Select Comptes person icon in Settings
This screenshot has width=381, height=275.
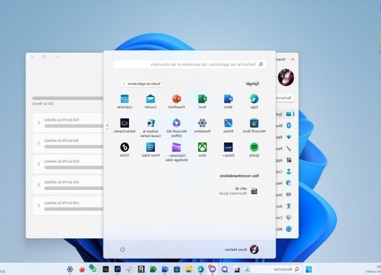pyautogui.click(x=289, y=171)
